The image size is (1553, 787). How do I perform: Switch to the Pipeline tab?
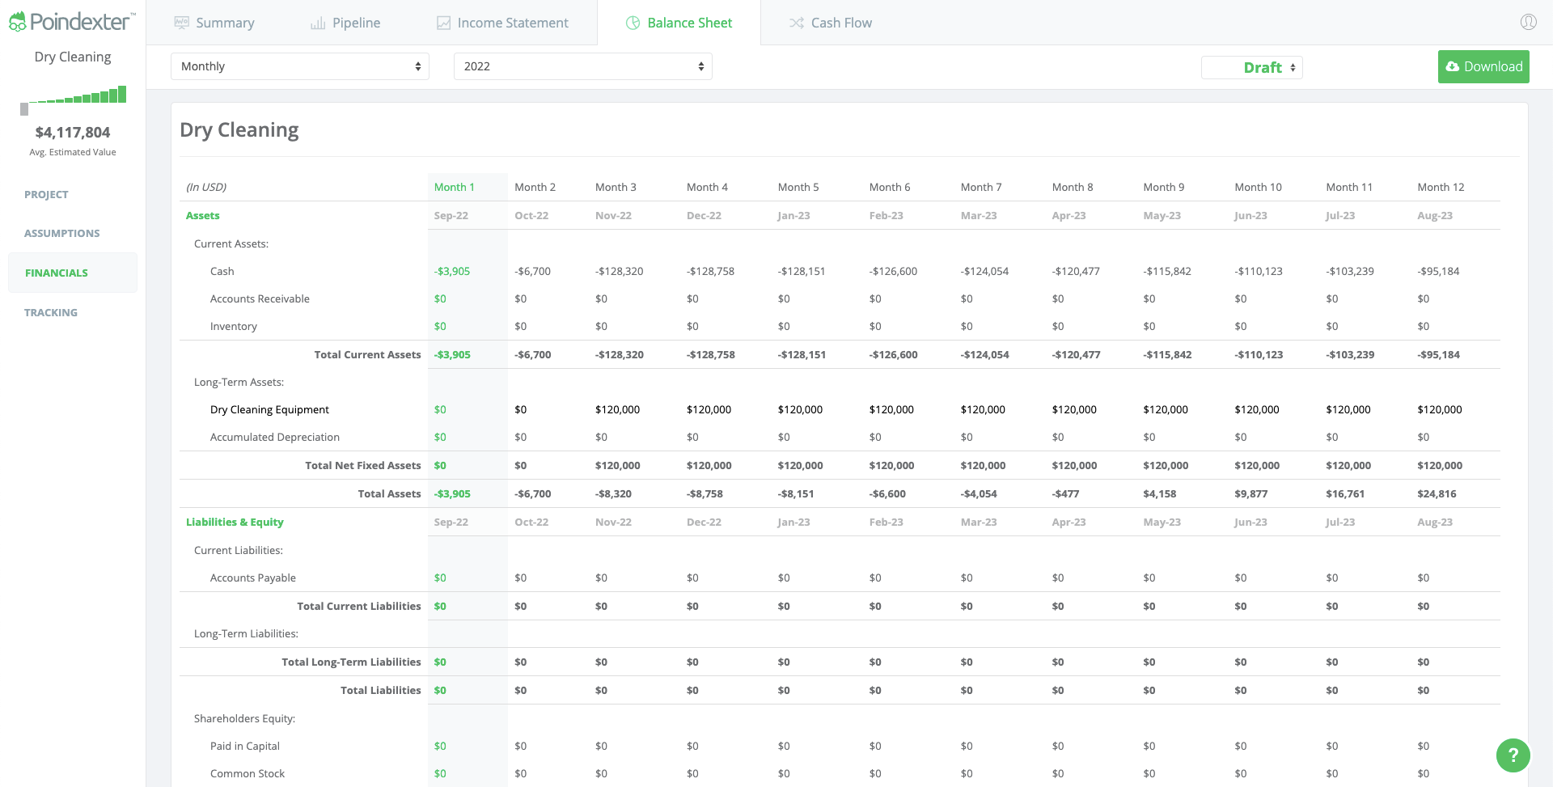(x=345, y=23)
